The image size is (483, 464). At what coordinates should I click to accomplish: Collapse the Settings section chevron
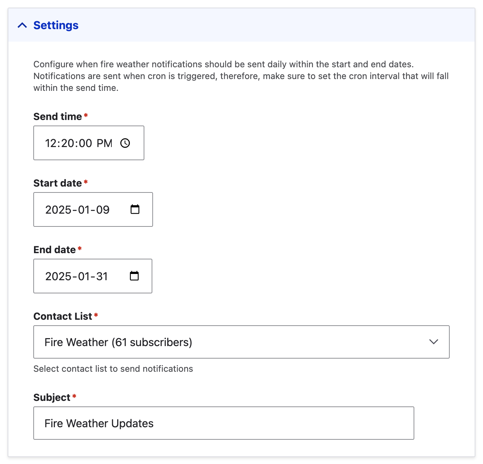(22, 25)
